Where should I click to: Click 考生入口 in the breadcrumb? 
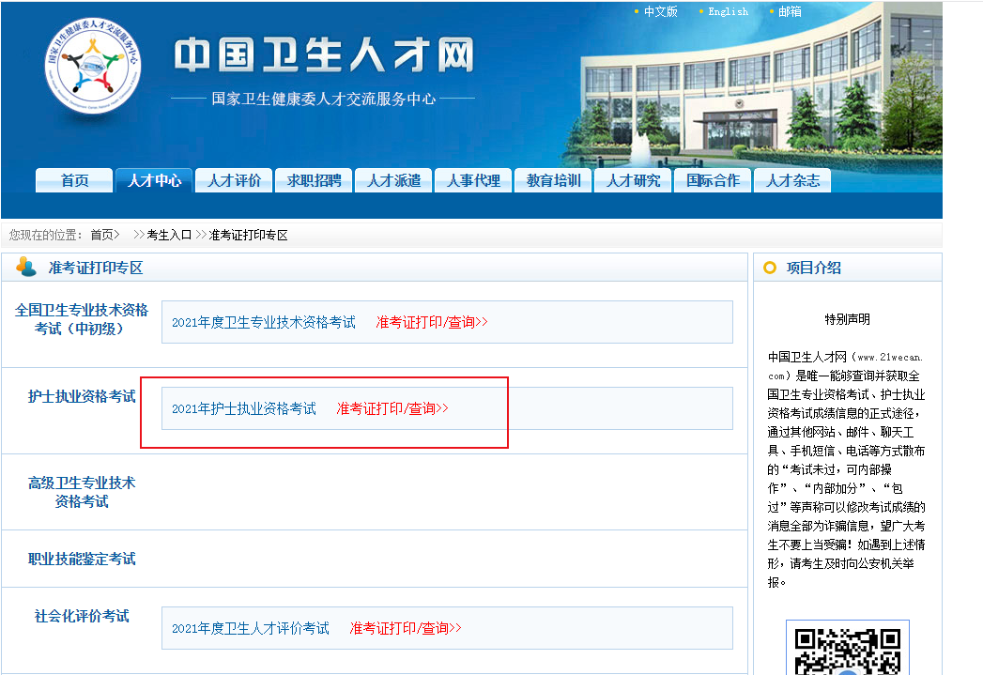coord(169,235)
